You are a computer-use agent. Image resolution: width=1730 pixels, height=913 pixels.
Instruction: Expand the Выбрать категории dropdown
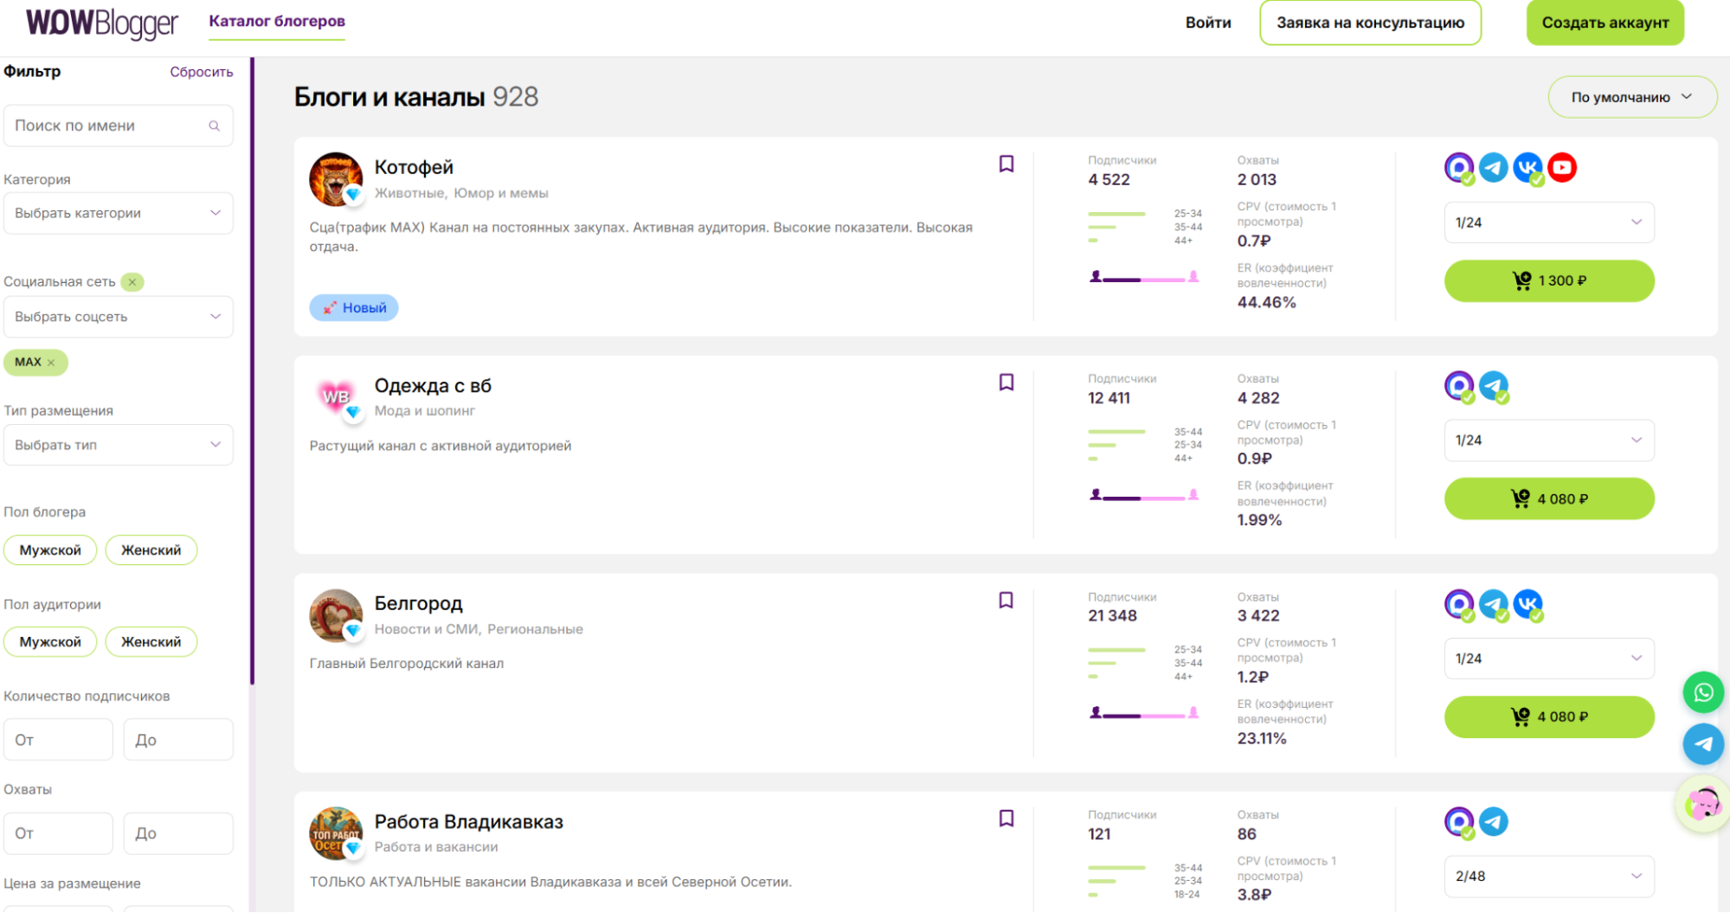tap(118, 213)
